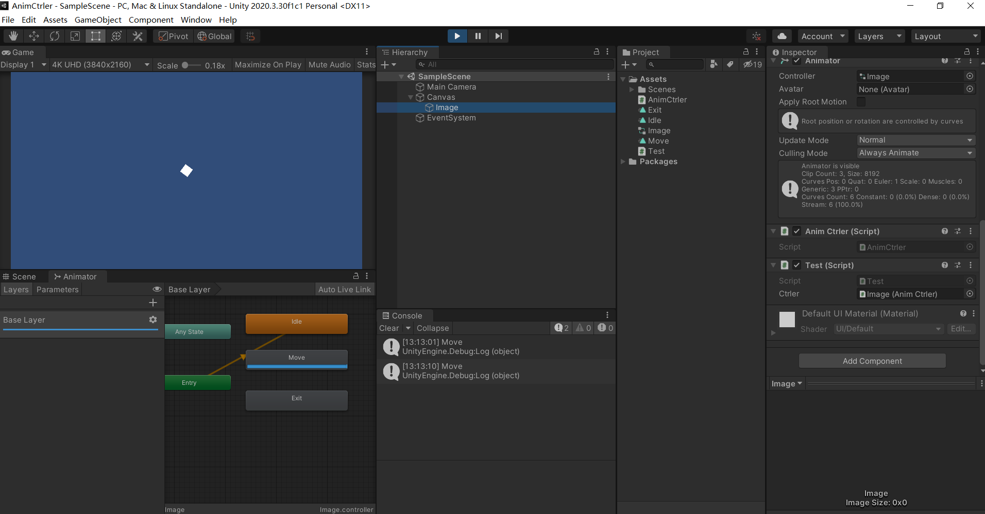Select the Rect Transform tool
The width and height of the screenshot is (985, 514).
96,36
